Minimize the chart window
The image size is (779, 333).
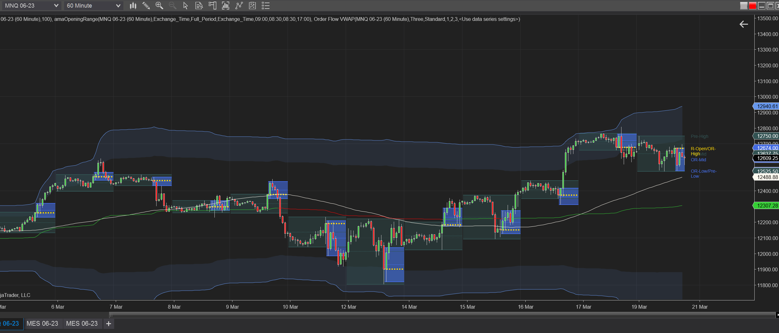pyautogui.click(x=762, y=6)
